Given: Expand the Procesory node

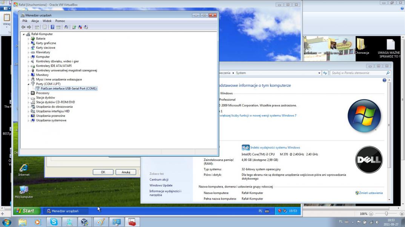Looking at the screenshot, I should coord(28,93).
